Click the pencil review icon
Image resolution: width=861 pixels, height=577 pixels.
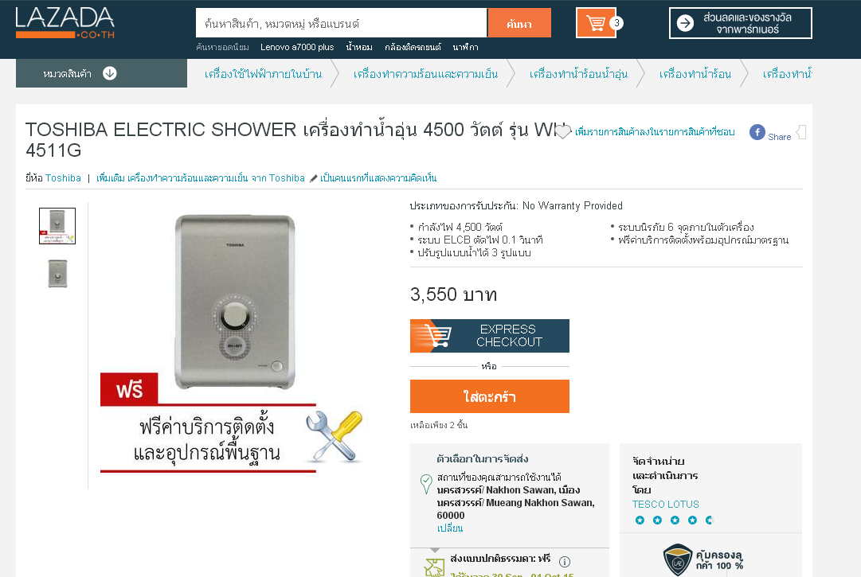click(x=313, y=178)
